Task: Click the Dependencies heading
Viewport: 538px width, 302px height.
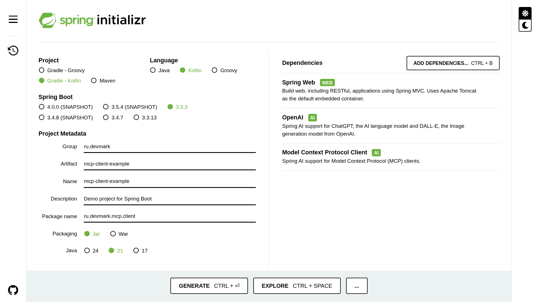Action: 302,63
